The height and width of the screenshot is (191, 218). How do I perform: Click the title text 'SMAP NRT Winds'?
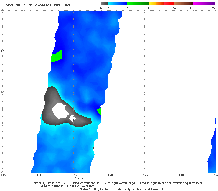coord(19,5)
